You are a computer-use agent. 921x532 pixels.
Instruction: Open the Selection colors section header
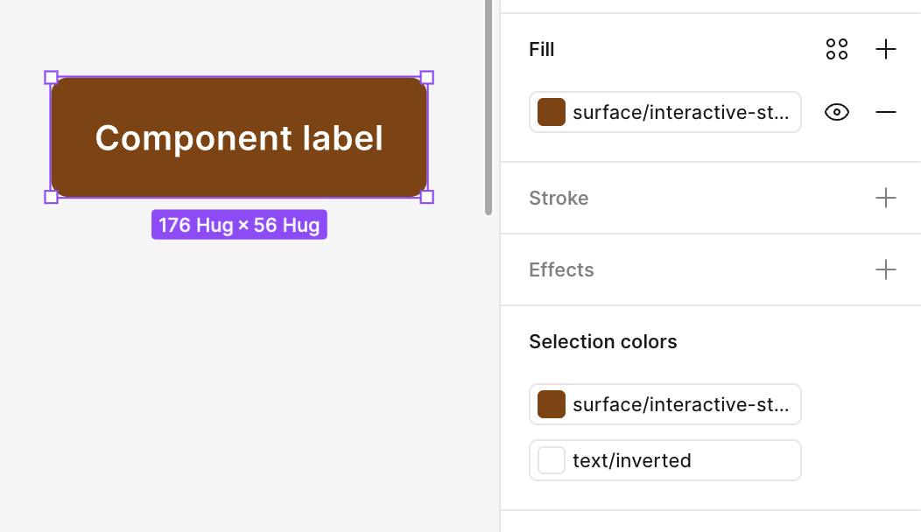pos(602,341)
